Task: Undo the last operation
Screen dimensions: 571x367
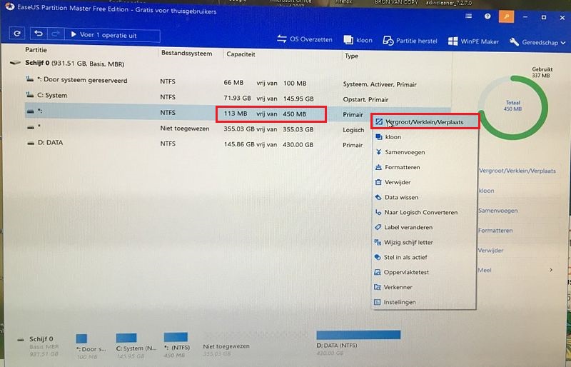Action: coord(39,34)
